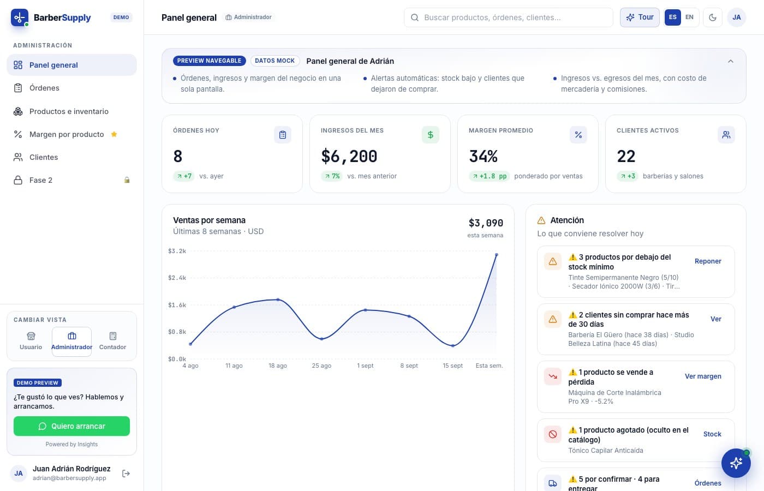764x491 pixels.
Task: Click blocked icon on producto agotado alert
Action: 553,434
